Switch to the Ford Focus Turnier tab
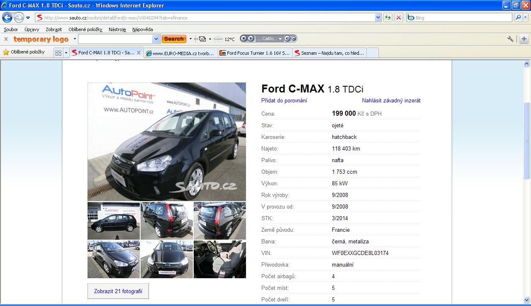This screenshot has height=306, width=531. 255,53
